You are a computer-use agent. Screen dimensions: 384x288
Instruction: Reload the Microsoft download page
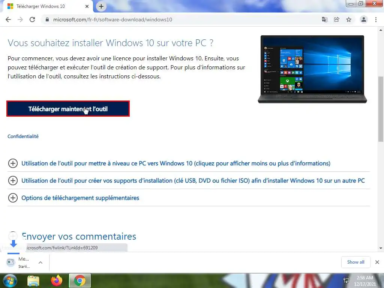[x=32, y=19]
